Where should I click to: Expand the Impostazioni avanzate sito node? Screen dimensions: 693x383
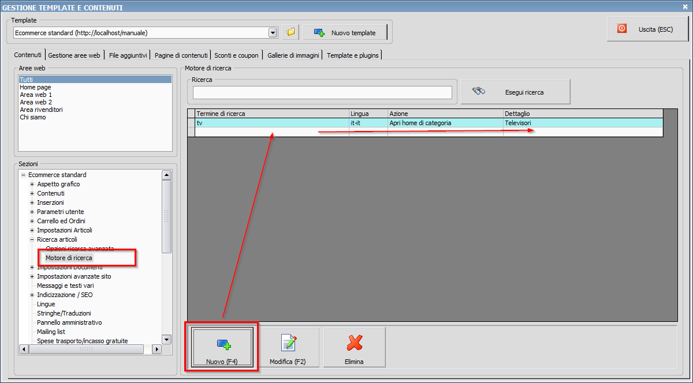(32, 276)
